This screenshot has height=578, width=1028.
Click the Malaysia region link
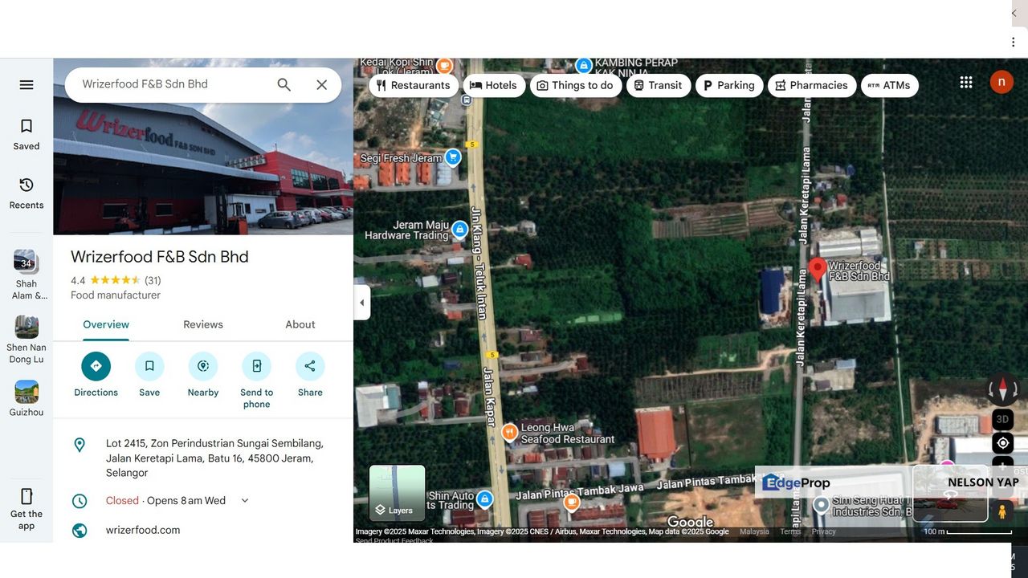coord(754,531)
